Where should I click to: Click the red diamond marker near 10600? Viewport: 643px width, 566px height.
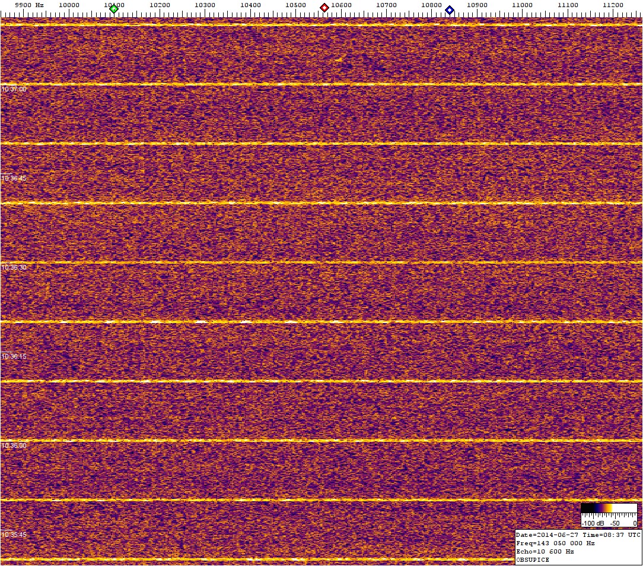pyautogui.click(x=324, y=8)
